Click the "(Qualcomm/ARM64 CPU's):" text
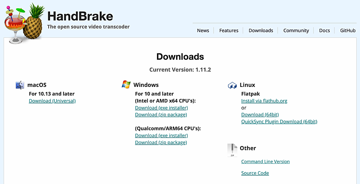 pyautogui.click(x=168, y=129)
